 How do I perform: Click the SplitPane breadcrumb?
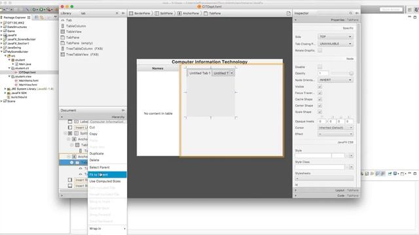click(x=164, y=13)
